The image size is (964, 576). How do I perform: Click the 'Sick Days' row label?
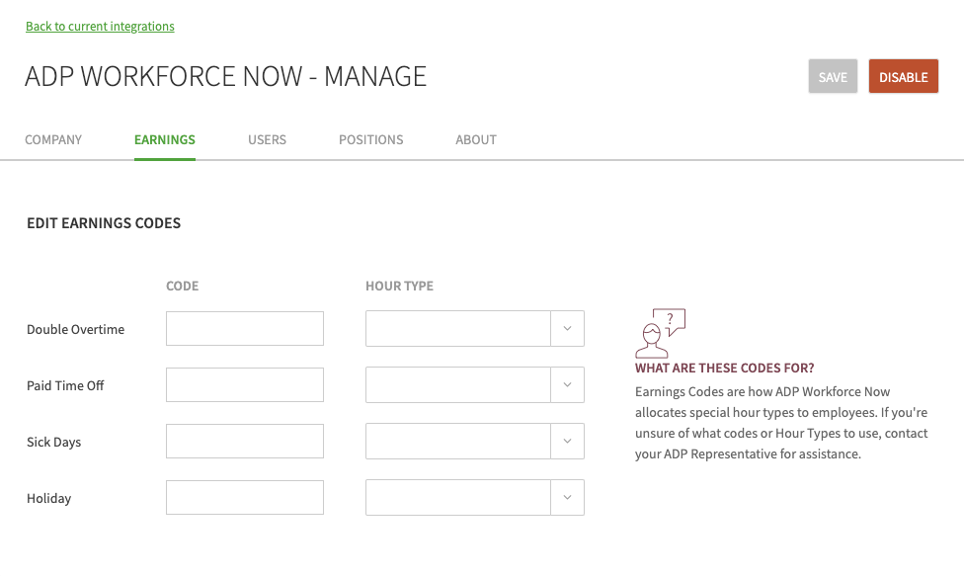(54, 442)
